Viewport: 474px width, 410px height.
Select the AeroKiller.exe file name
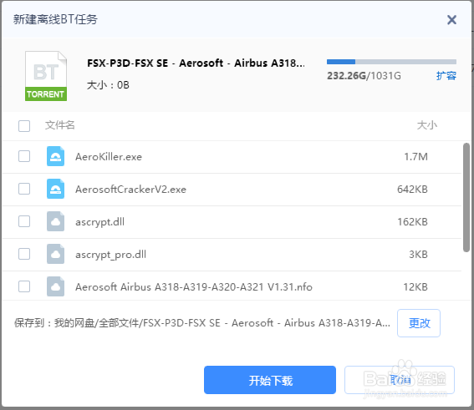(x=109, y=157)
